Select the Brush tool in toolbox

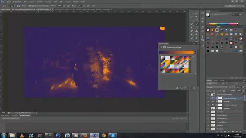[196, 24]
